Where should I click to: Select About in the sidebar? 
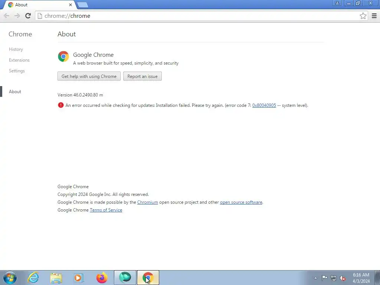(x=15, y=92)
